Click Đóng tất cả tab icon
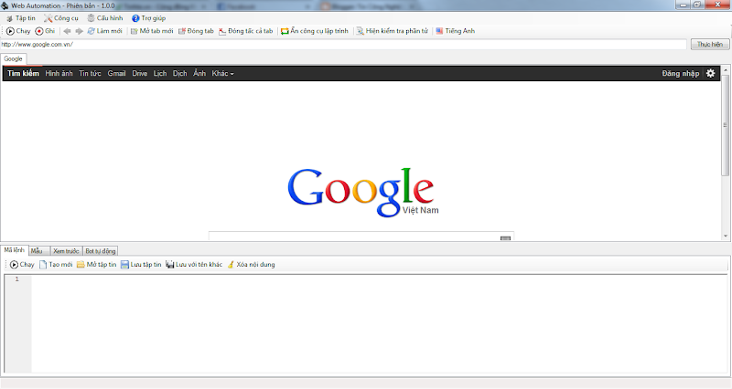Viewport: 732px width, 389px height. [x=222, y=31]
